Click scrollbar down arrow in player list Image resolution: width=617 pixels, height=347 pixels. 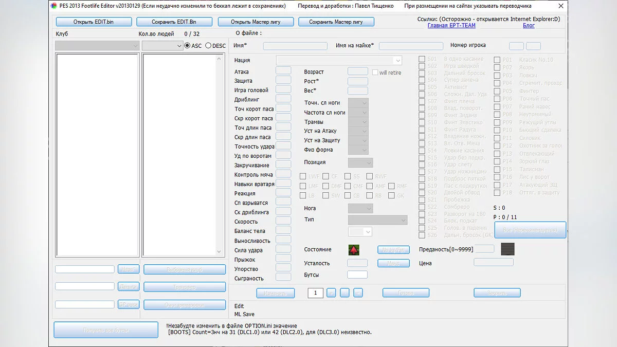point(219,252)
